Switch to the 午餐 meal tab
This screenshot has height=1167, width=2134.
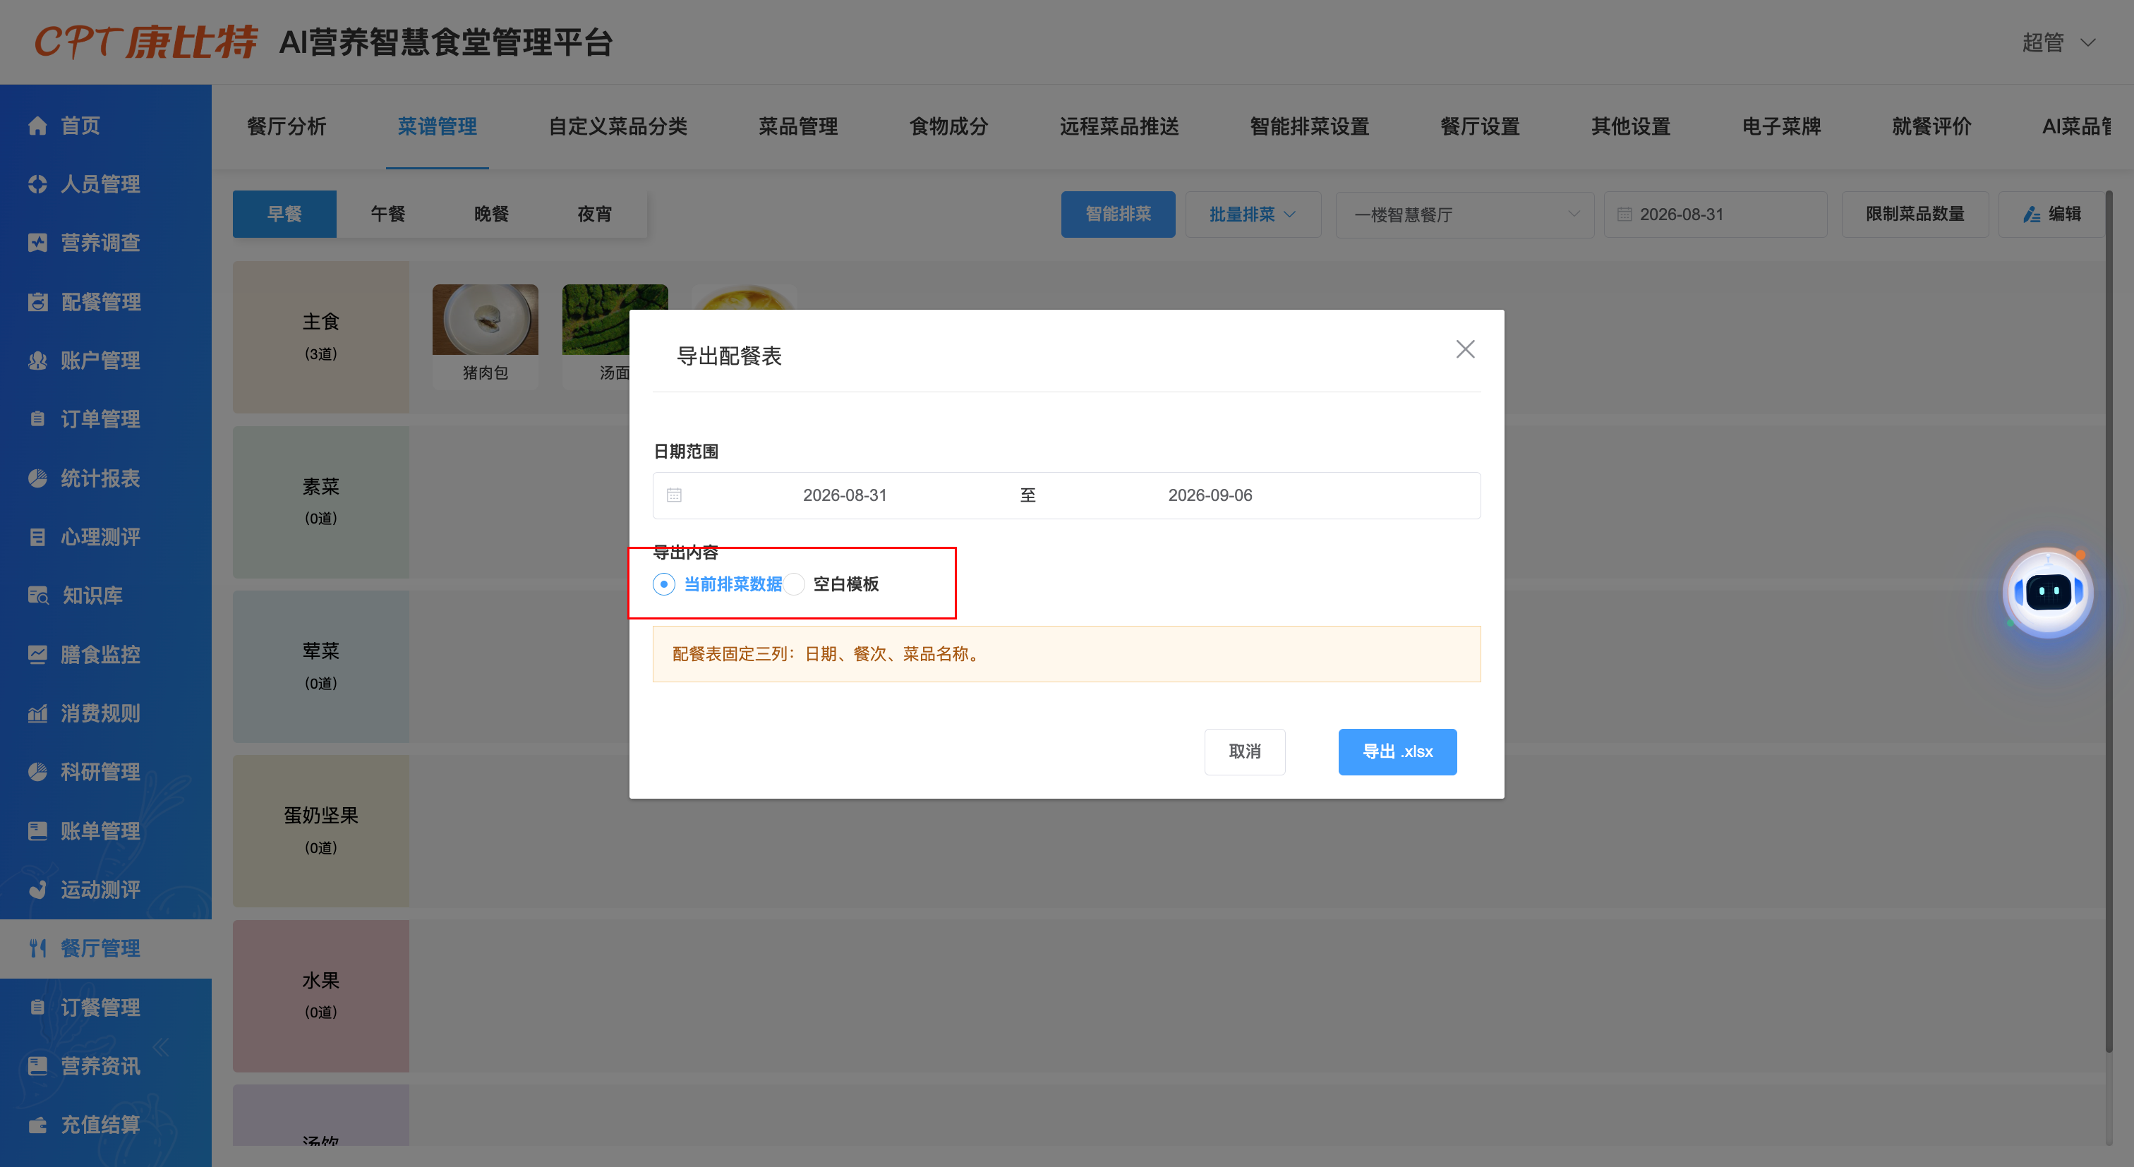pyautogui.click(x=387, y=214)
